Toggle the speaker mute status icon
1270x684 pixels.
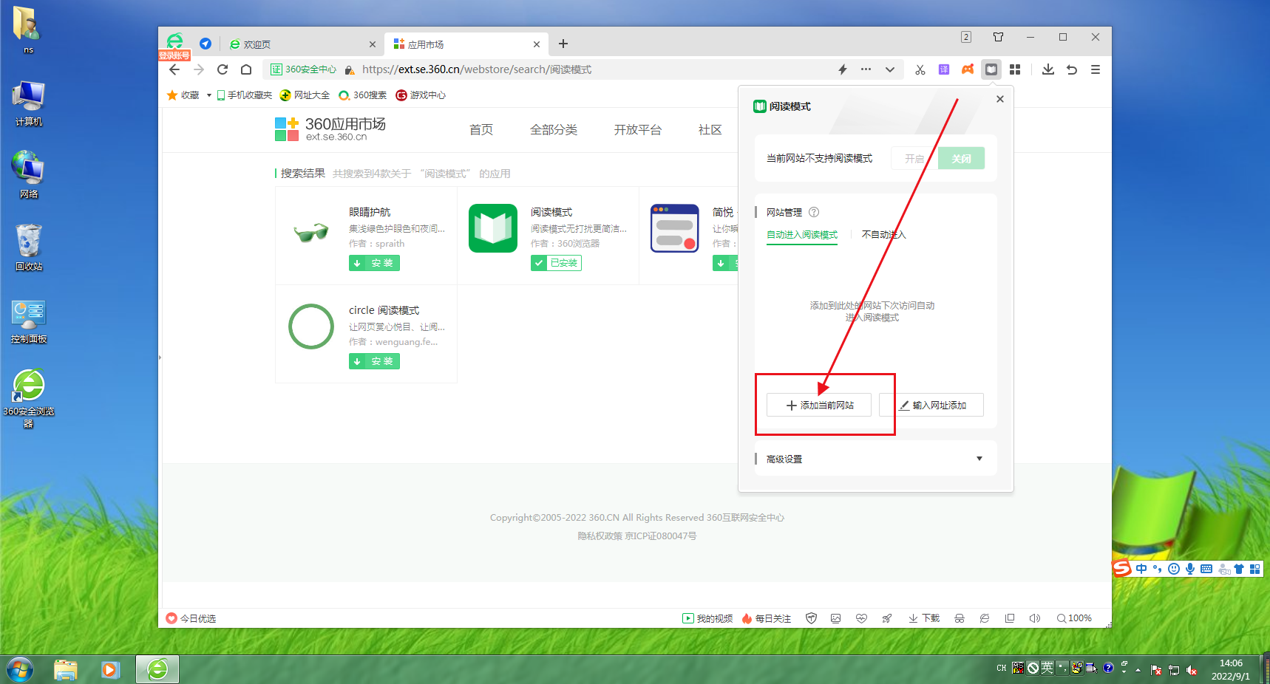click(x=1035, y=618)
